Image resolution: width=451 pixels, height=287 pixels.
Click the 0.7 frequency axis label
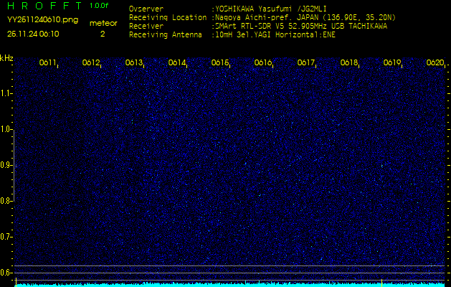click(6, 237)
